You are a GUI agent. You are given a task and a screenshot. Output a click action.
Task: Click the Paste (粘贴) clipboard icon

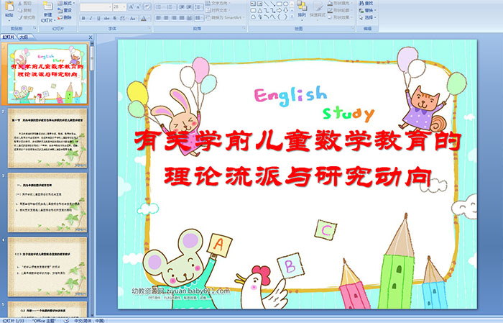[x=9, y=6]
